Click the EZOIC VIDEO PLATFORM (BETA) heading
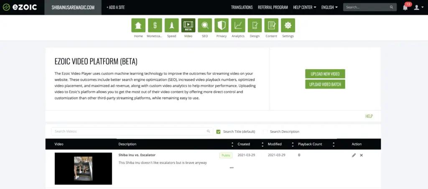Screen dimensions: 428x189 96,62
